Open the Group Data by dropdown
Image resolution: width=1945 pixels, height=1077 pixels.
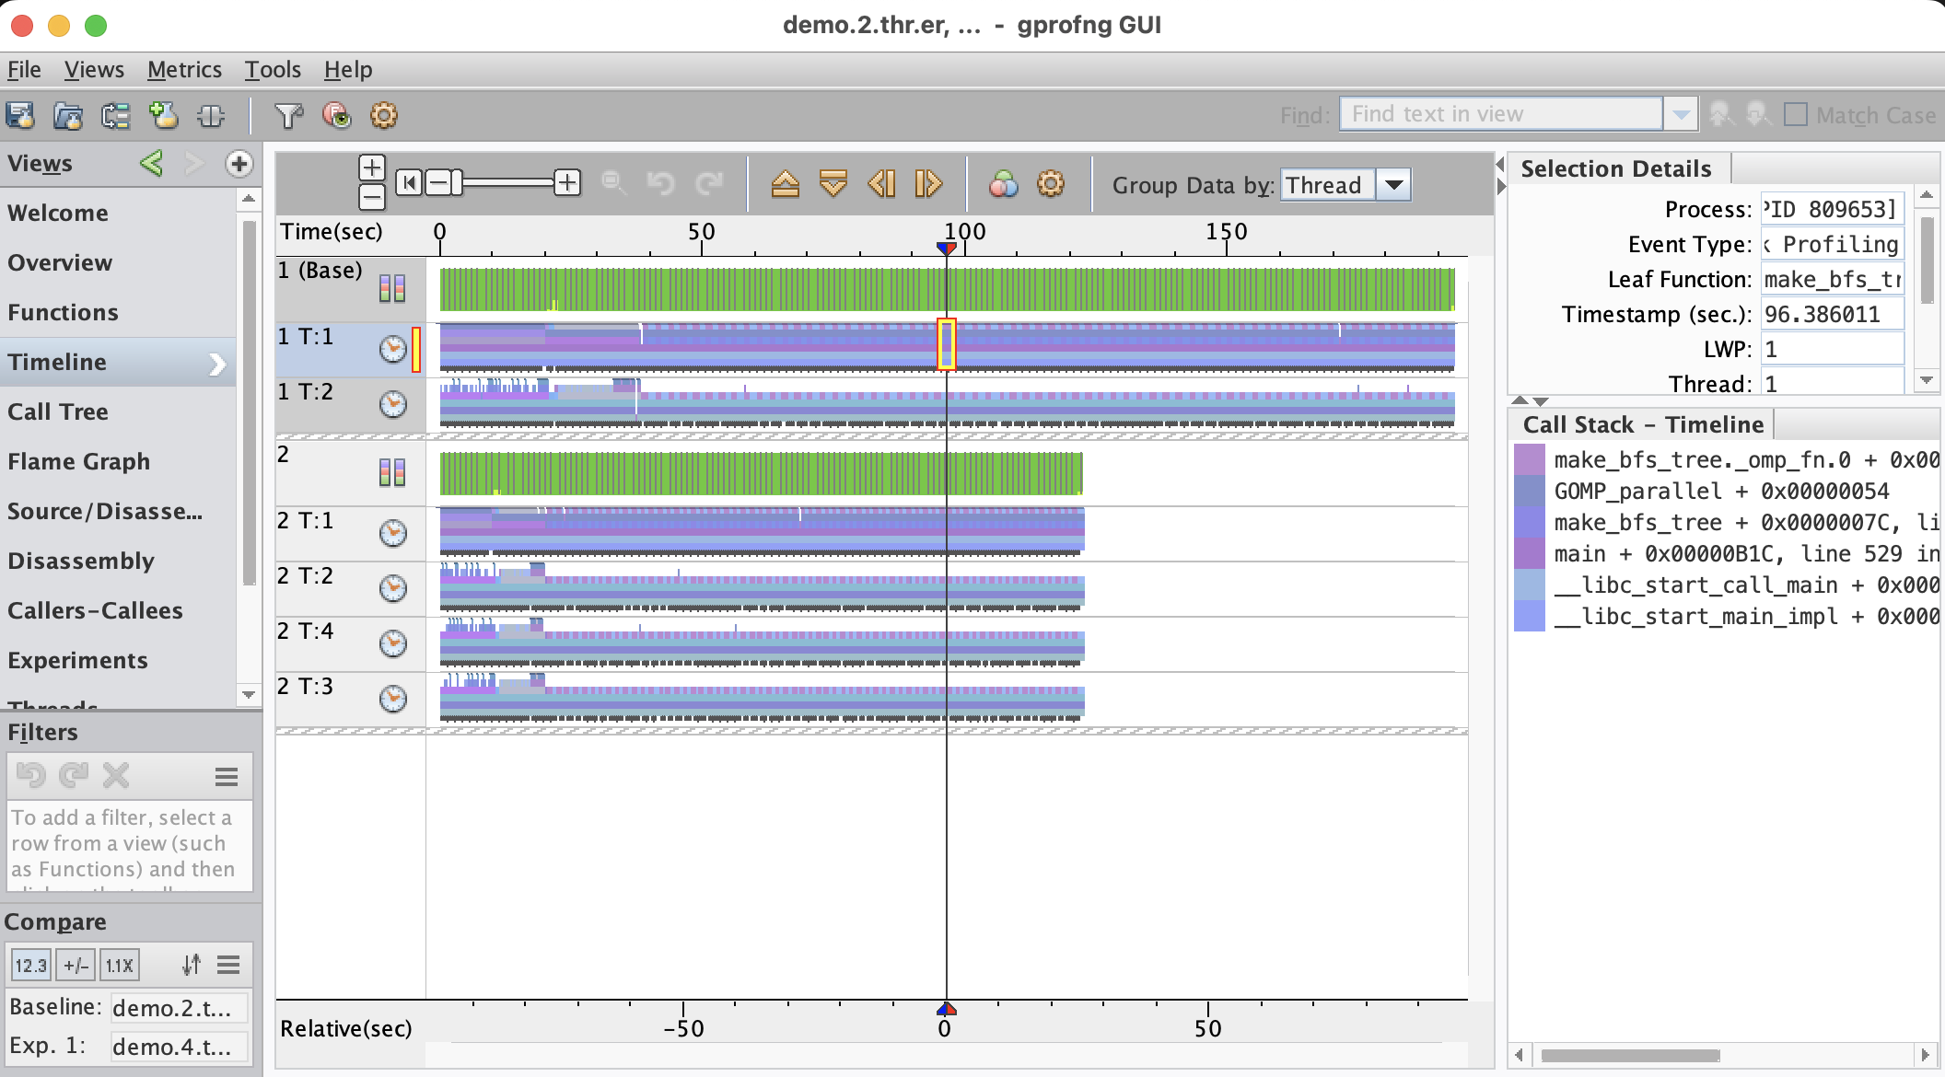point(1394,185)
